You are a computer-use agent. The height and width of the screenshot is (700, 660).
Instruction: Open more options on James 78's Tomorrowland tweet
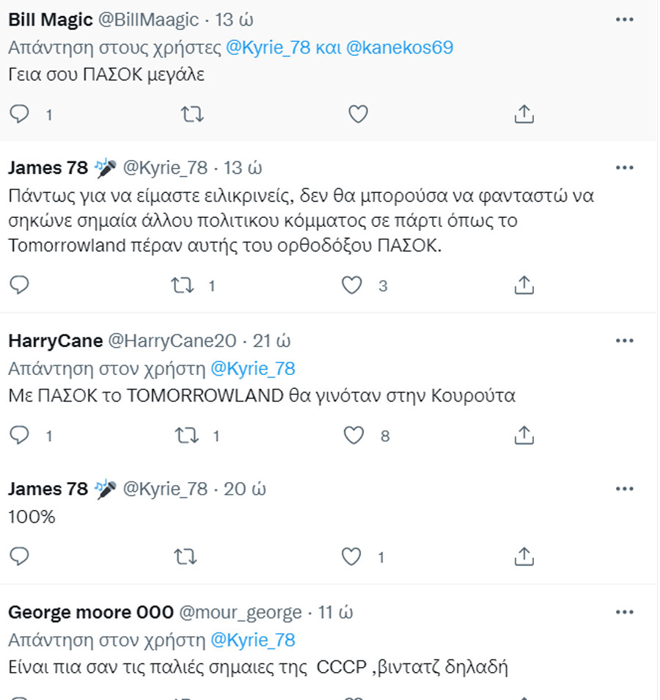[x=624, y=168]
